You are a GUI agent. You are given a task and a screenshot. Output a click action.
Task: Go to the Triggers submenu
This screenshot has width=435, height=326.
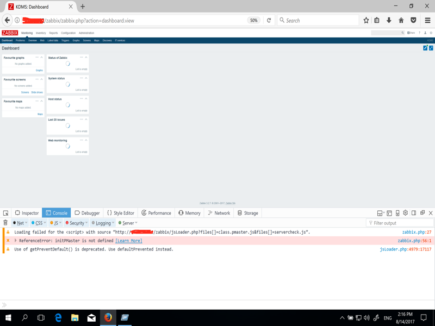pos(65,40)
